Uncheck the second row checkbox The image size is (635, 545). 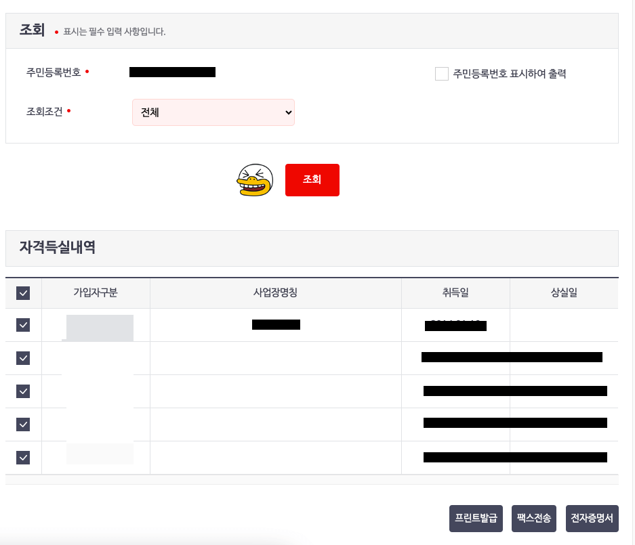tap(23, 358)
